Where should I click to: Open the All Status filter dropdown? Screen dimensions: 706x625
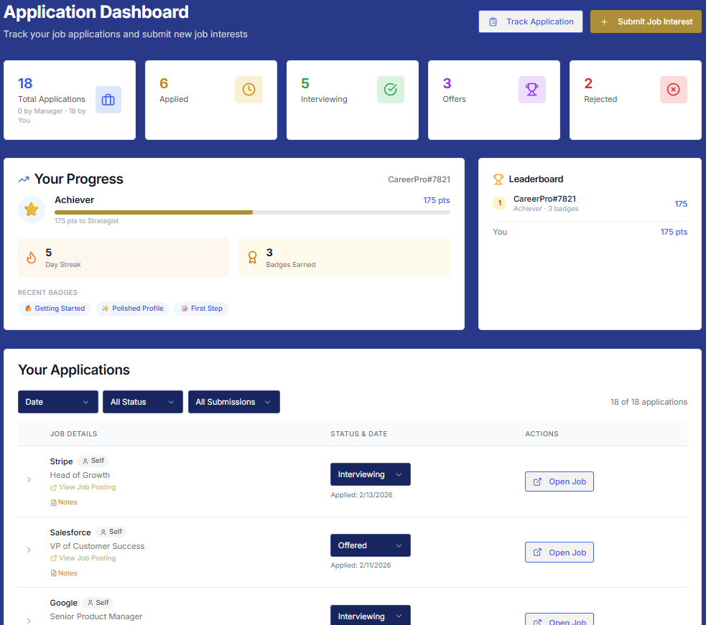[x=143, y=402]
